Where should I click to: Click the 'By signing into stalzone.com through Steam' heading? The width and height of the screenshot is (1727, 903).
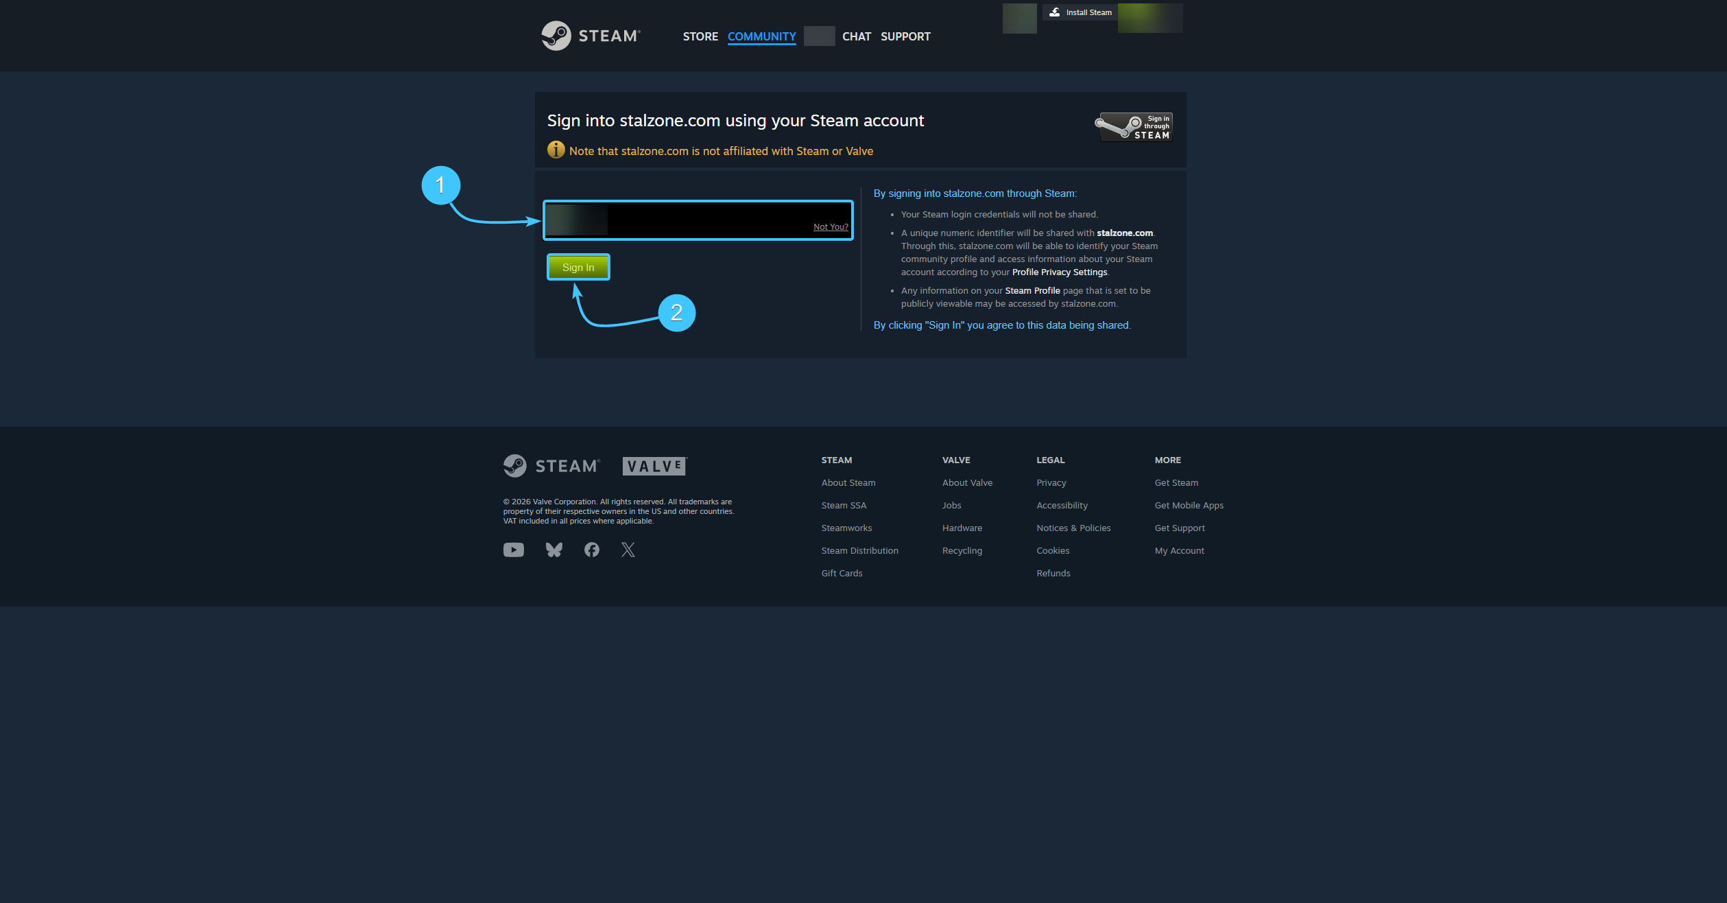pyautogui.click(x=975, y=193)
